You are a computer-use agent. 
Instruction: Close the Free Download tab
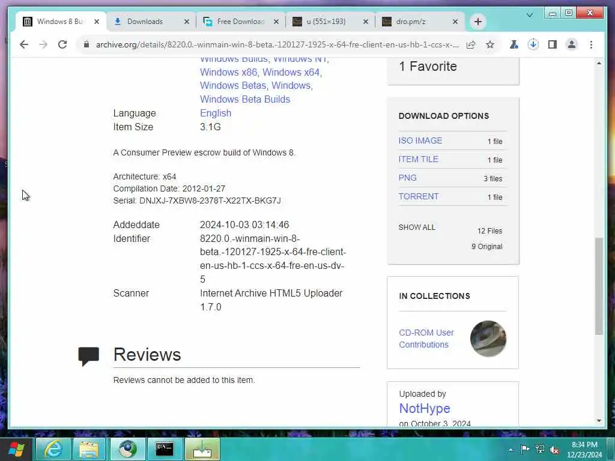point(276,22)
